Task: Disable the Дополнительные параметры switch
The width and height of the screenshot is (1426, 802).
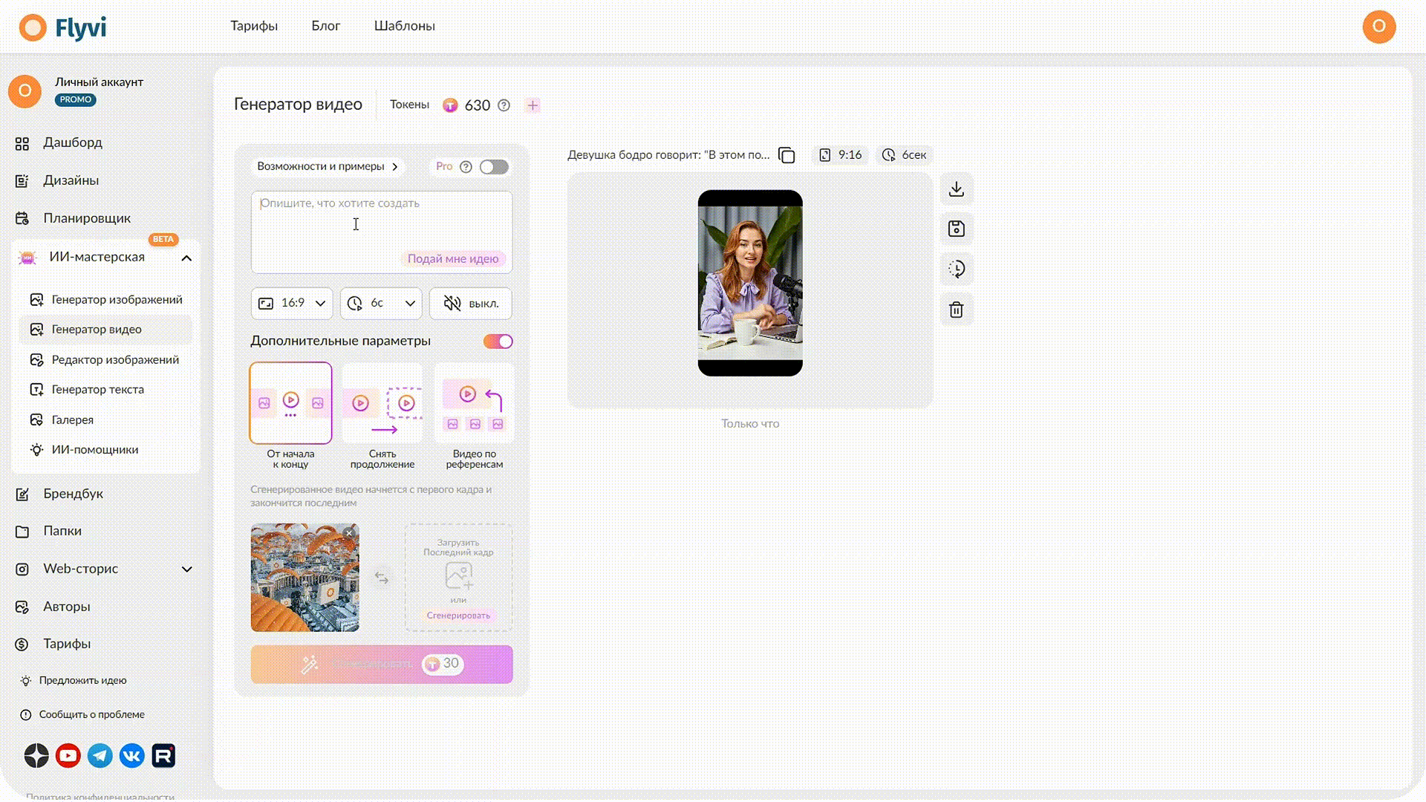Action: point(498,342)
